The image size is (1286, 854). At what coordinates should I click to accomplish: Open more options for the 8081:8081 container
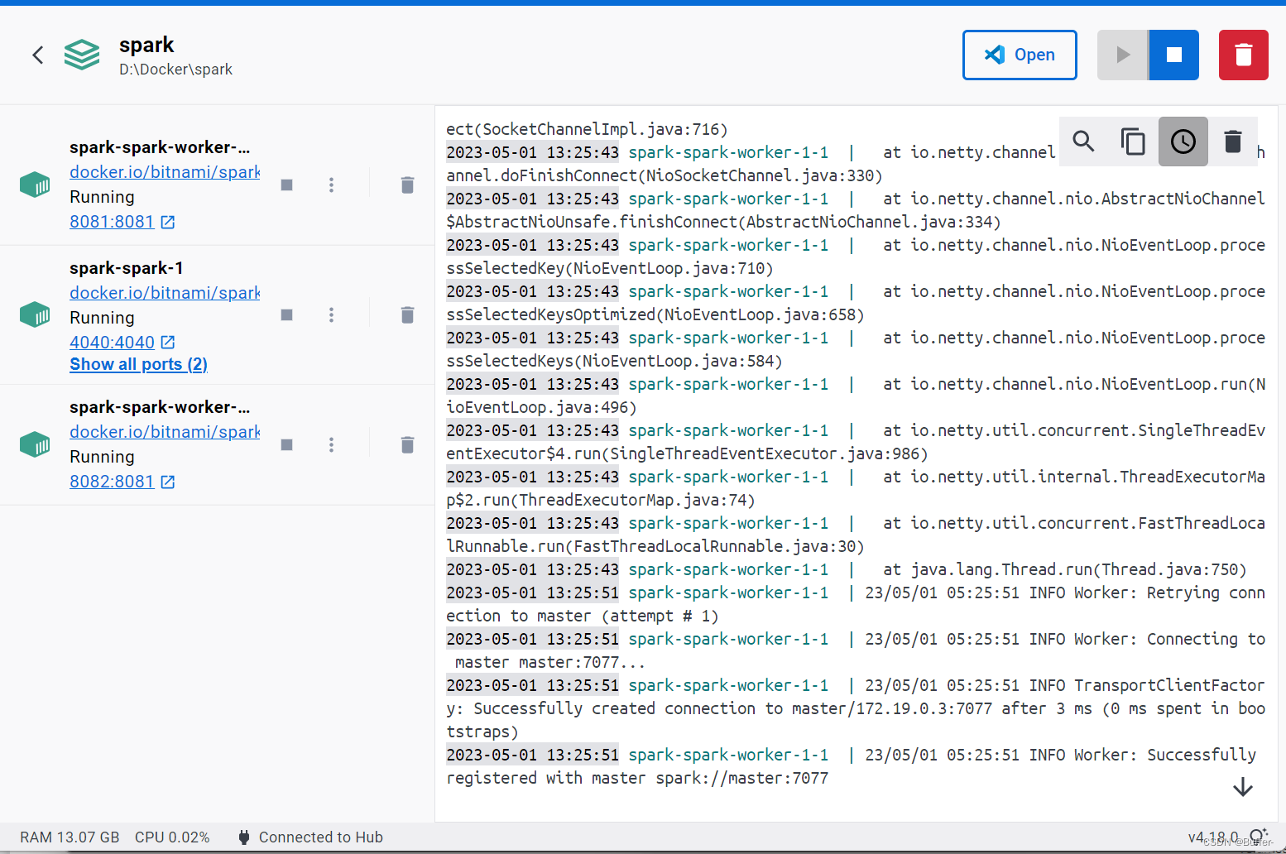tap(331, 185)
